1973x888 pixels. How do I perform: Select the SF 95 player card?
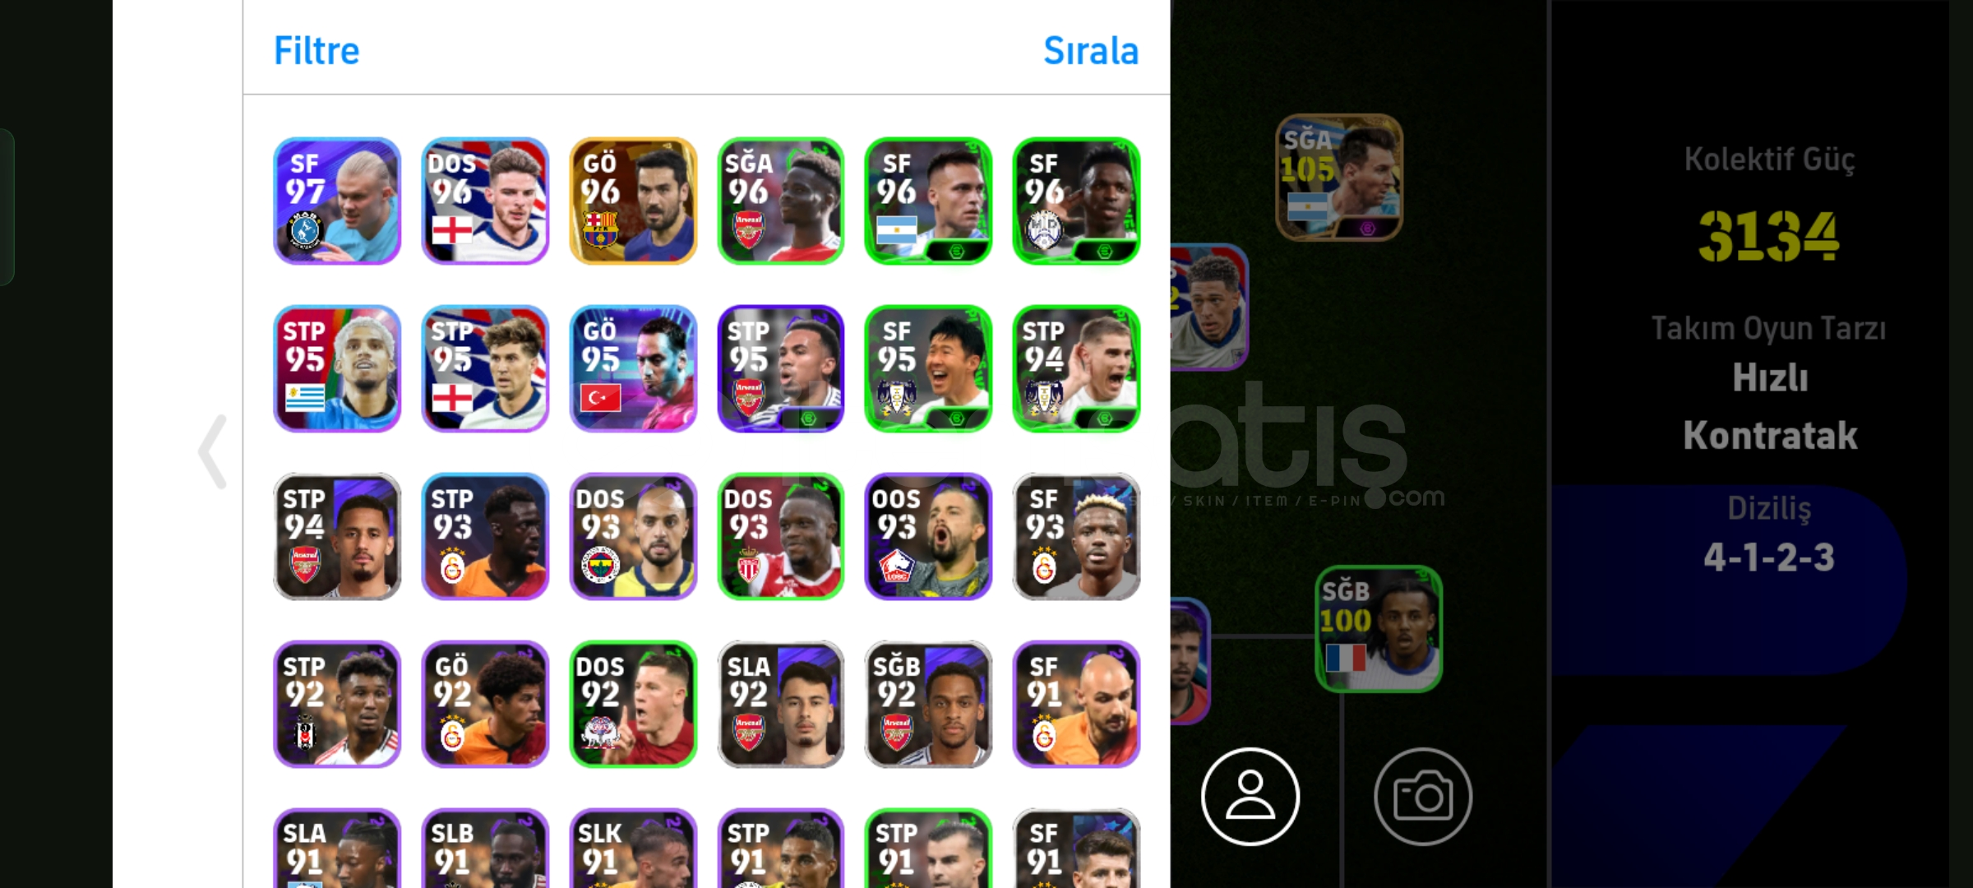(x=928, y=368)
